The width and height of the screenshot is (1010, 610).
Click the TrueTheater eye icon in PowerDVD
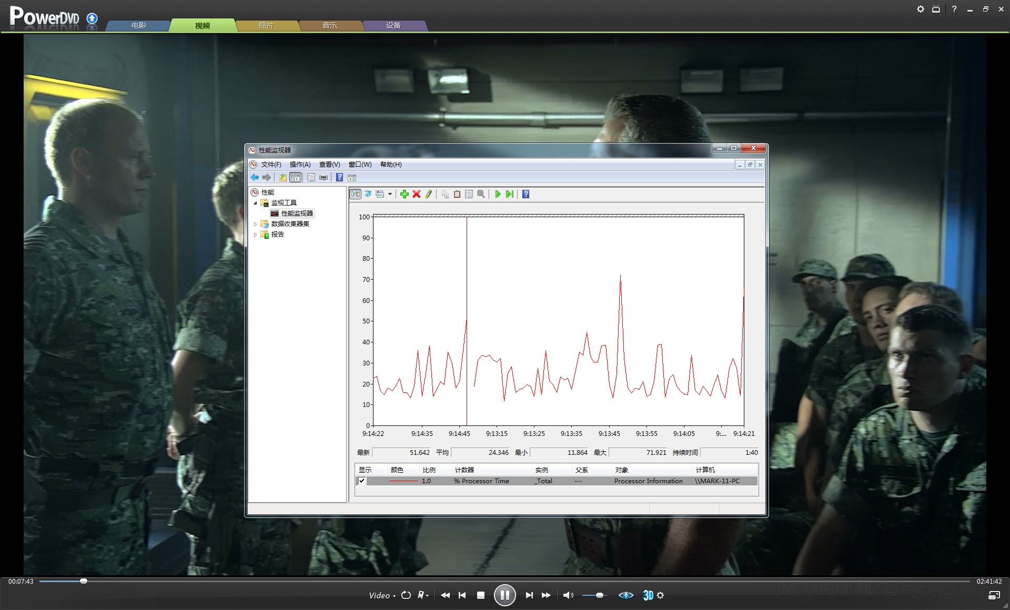pyautogui.click(x=625, y=595)
